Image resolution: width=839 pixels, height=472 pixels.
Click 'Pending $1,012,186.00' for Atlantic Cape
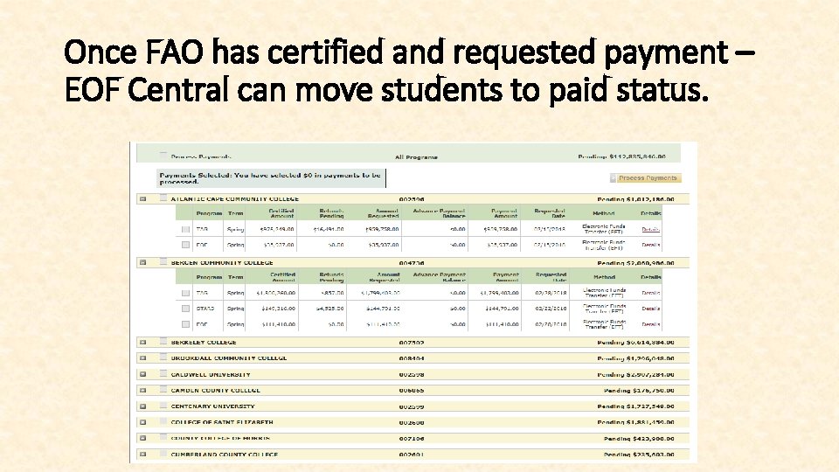[x=635, y=199]
